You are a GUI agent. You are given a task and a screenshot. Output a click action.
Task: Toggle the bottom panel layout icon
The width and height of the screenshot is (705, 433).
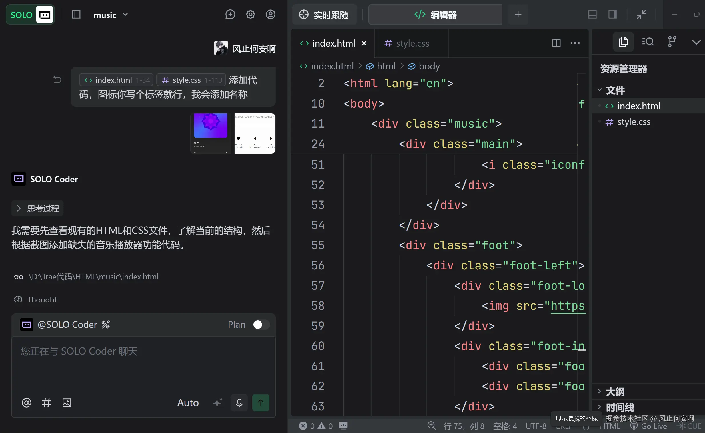pos(592,15)
